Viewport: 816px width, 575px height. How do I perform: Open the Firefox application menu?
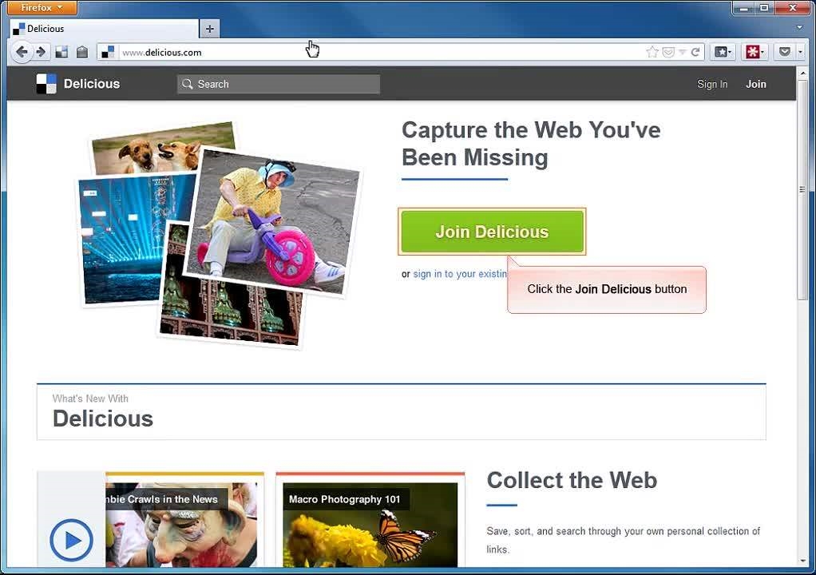click(x=42, y=7)
